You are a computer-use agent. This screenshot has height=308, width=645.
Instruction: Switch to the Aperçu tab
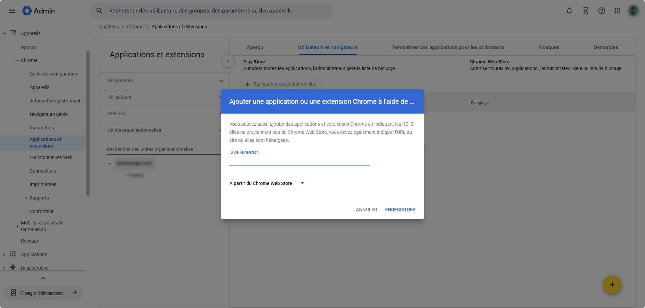(x=255, y=47)
